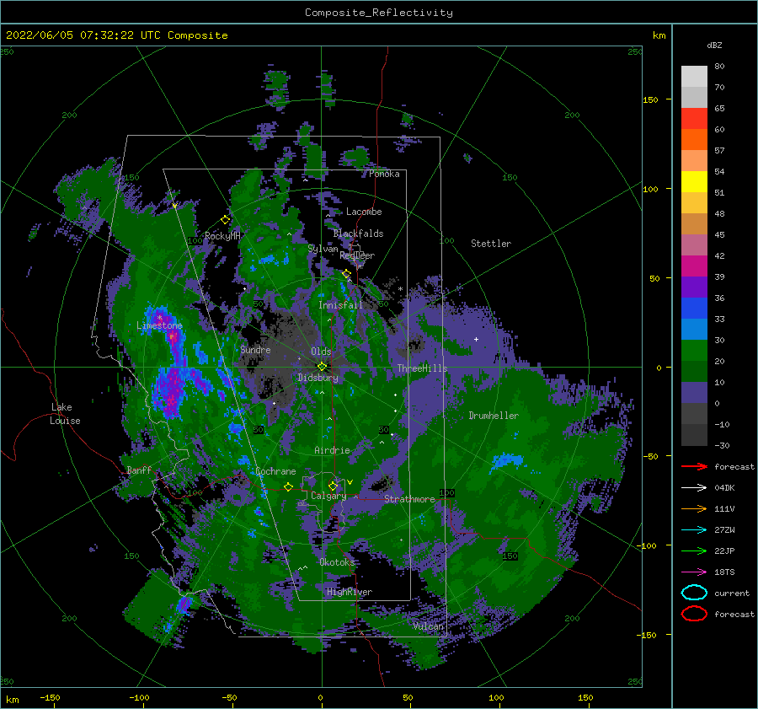The height and width of the screenshot is (709, 758).
Task: Click the cyan current ellipse icon
Action: pyautogui.click(x=694, y=593)
